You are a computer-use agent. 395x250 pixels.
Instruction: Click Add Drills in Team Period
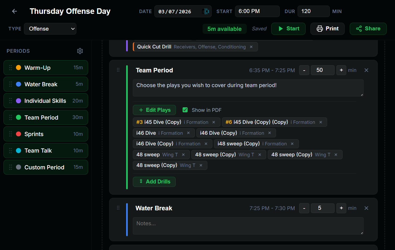coord(154,182)
